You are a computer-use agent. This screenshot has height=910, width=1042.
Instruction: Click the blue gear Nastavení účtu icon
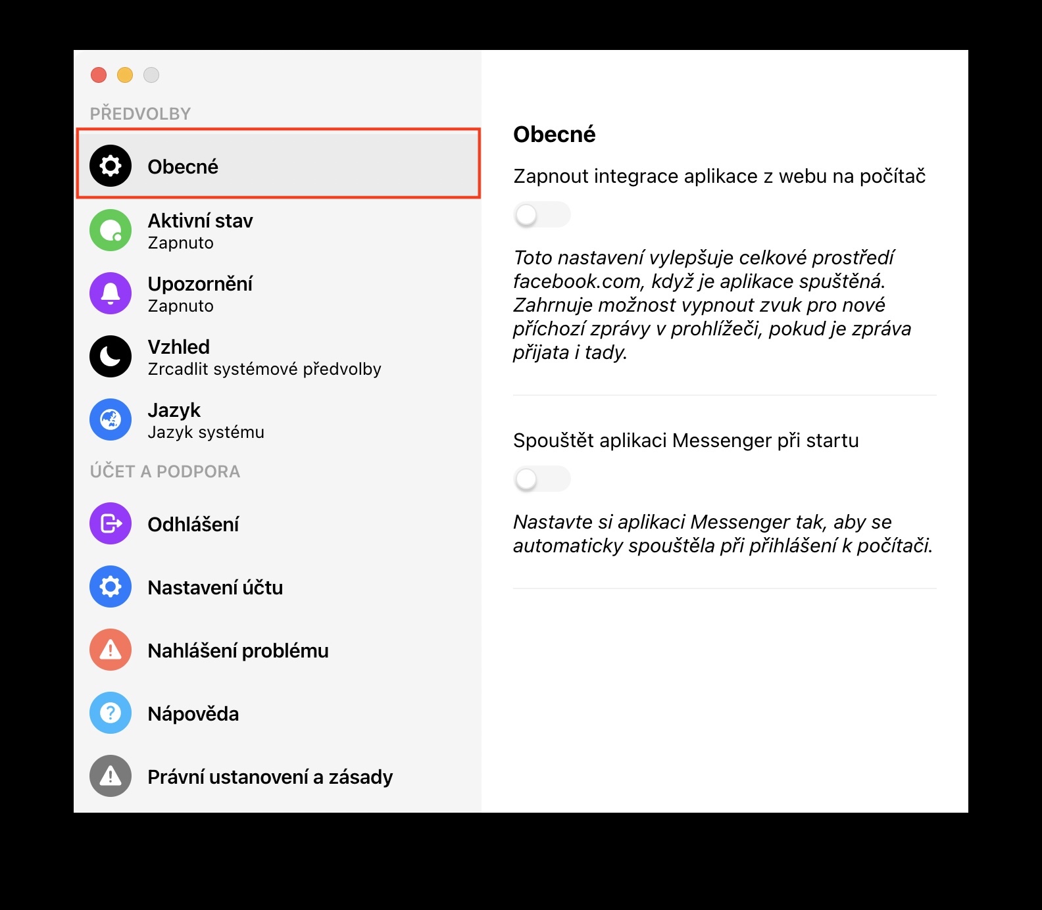[x=111, y=587]
